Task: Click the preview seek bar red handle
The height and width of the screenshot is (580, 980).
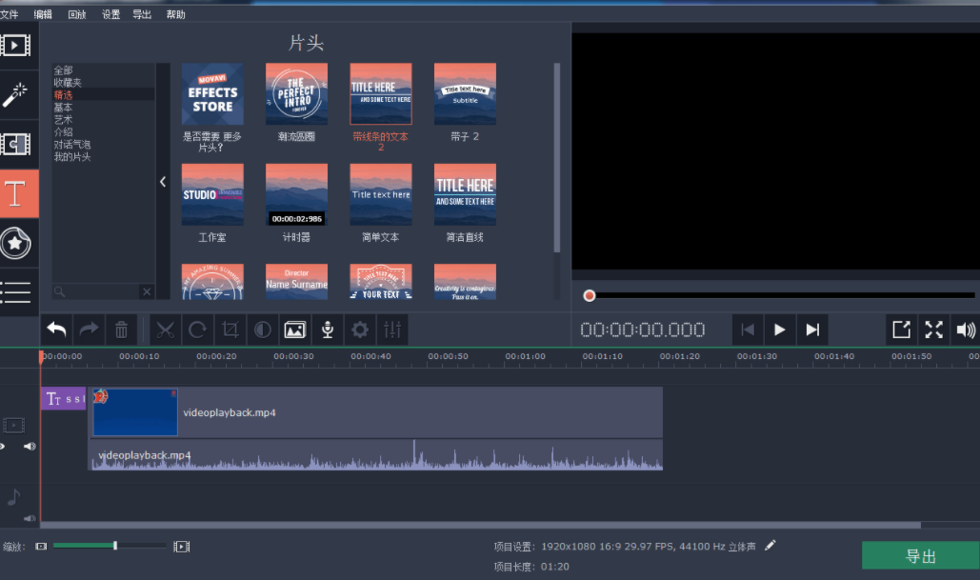Action: click(x=589, y=295)
